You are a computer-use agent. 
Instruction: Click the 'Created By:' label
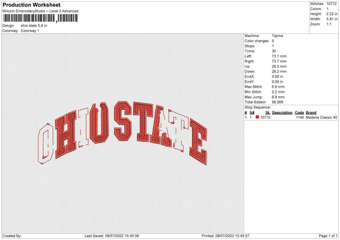pos(12,235)
